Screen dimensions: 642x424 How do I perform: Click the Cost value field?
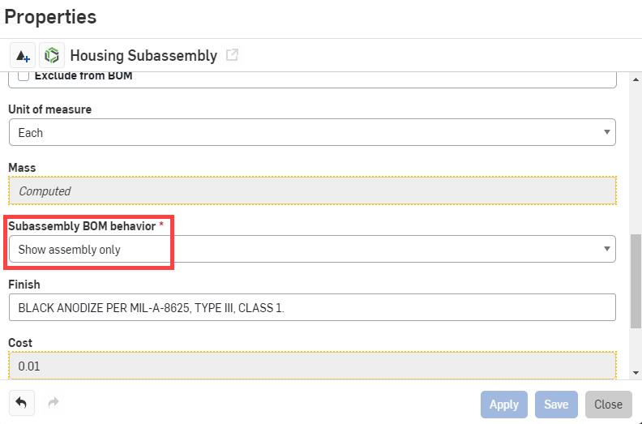click(x=311, y=366)
